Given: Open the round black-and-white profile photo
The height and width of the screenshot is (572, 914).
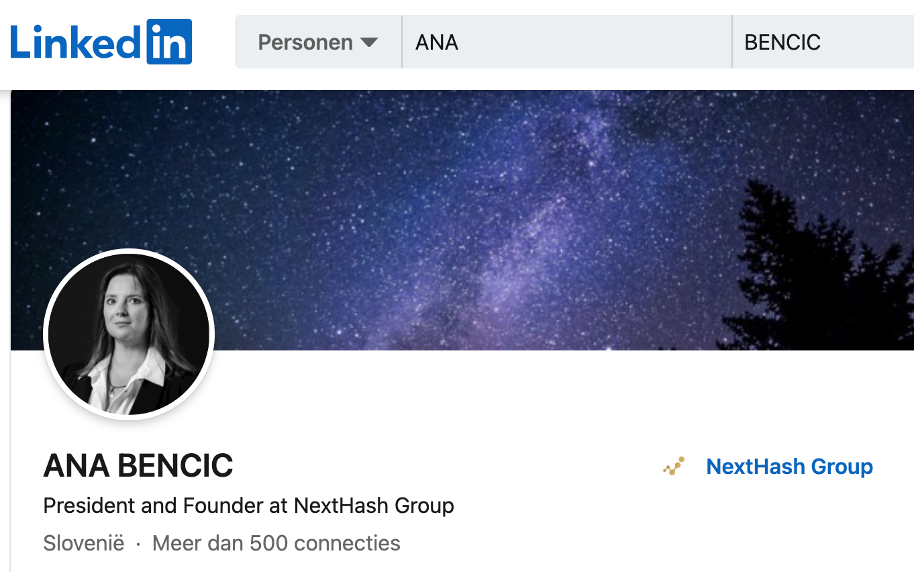Looking at the screenshot, I should click(x=129, y=334).
